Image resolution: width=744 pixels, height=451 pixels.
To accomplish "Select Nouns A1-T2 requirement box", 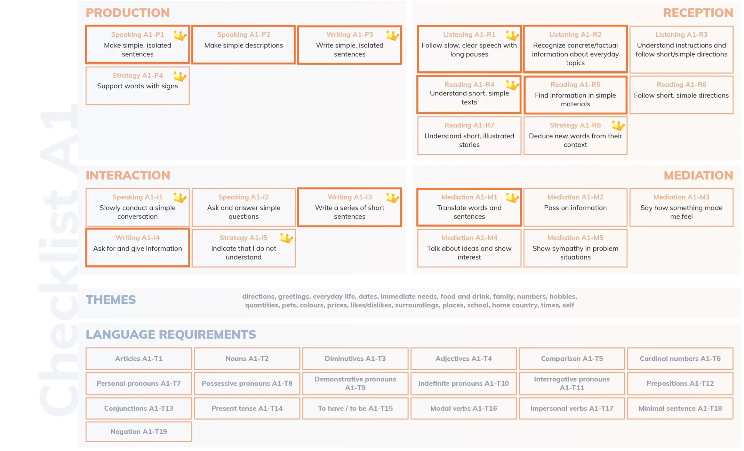I will point(247,358).
